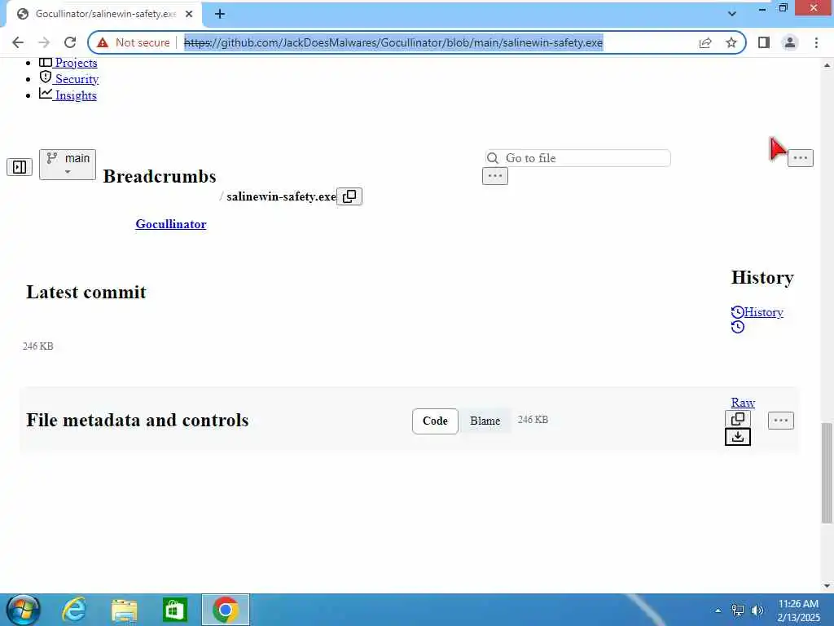Viewport: 834px width, 626px height.
Task: Close the Gocullinator tab
Action: click(x=189, y=15)
